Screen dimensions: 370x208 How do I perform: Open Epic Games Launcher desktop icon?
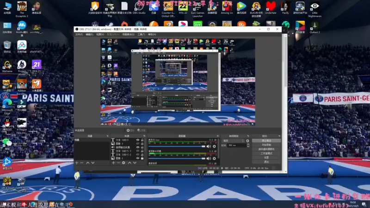tap(197, 9)
